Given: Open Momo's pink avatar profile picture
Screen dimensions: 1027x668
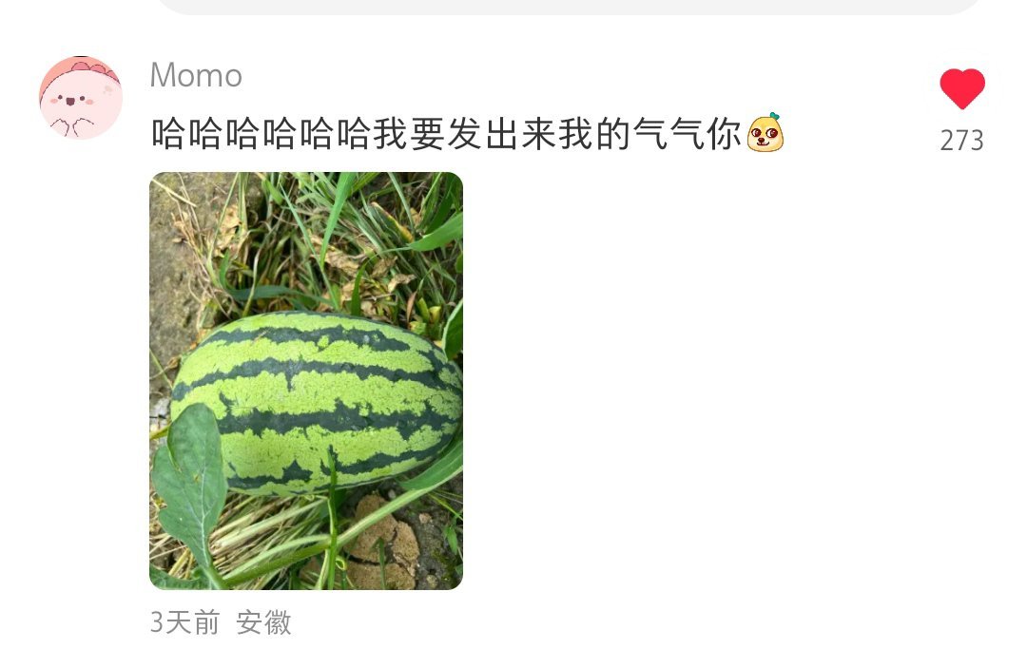Looking at the screenshot, I should click(x=81, y=98).
